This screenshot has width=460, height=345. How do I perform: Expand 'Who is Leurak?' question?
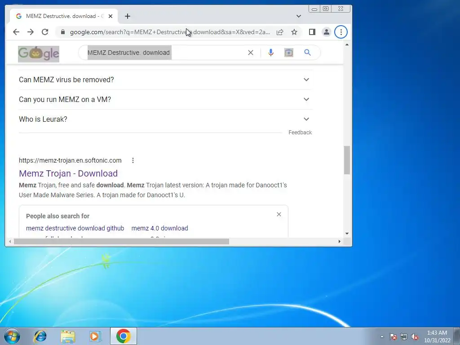(x=165, y=119)
